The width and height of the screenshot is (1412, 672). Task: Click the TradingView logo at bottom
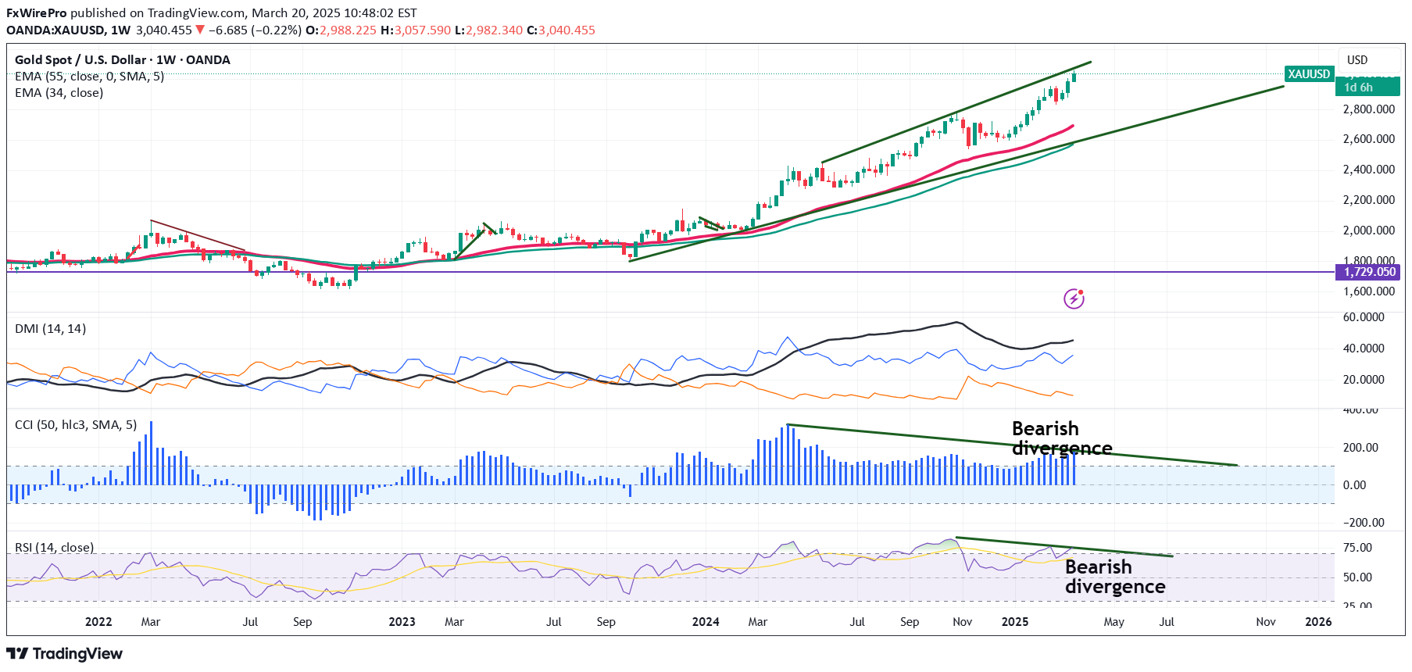65,653
